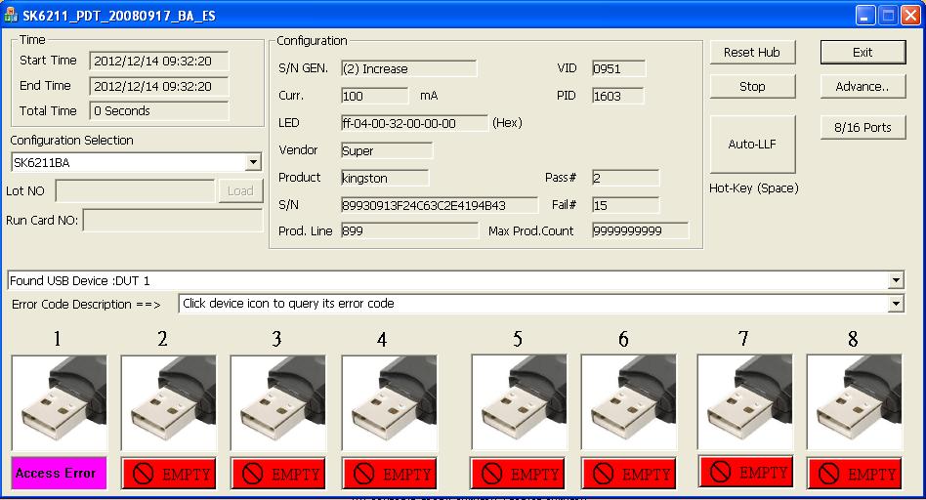Screen dimensions: 926x500
Task: Click the Stop button
Action: 752,87
